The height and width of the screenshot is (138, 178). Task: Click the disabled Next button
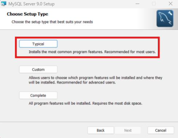(128, 130)
